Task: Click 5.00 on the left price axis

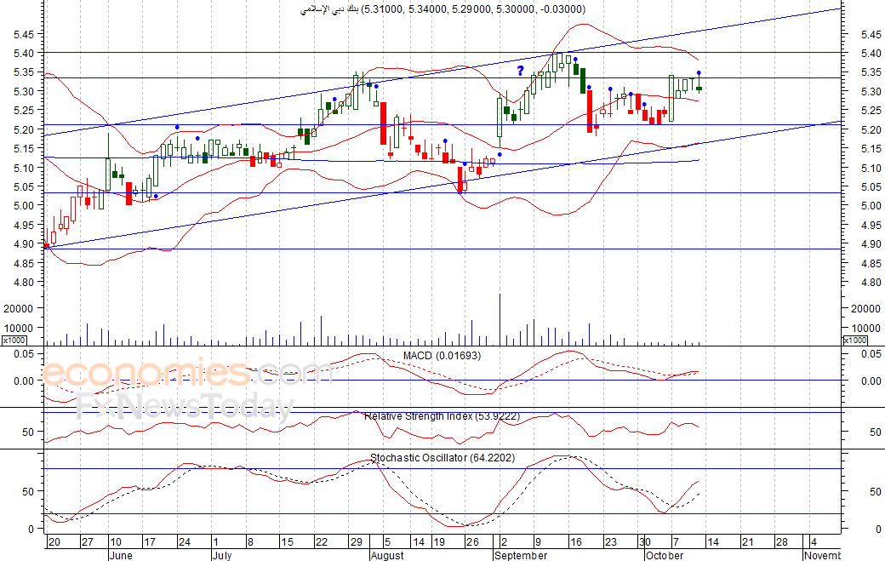Action: [25, 206]
